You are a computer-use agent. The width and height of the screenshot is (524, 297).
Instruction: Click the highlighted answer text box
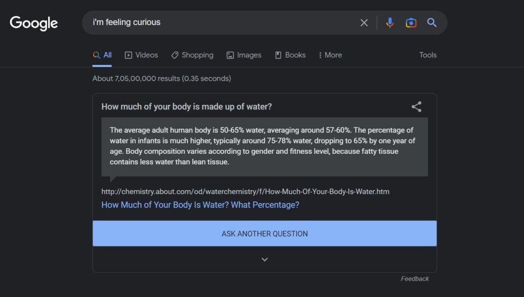265,147
